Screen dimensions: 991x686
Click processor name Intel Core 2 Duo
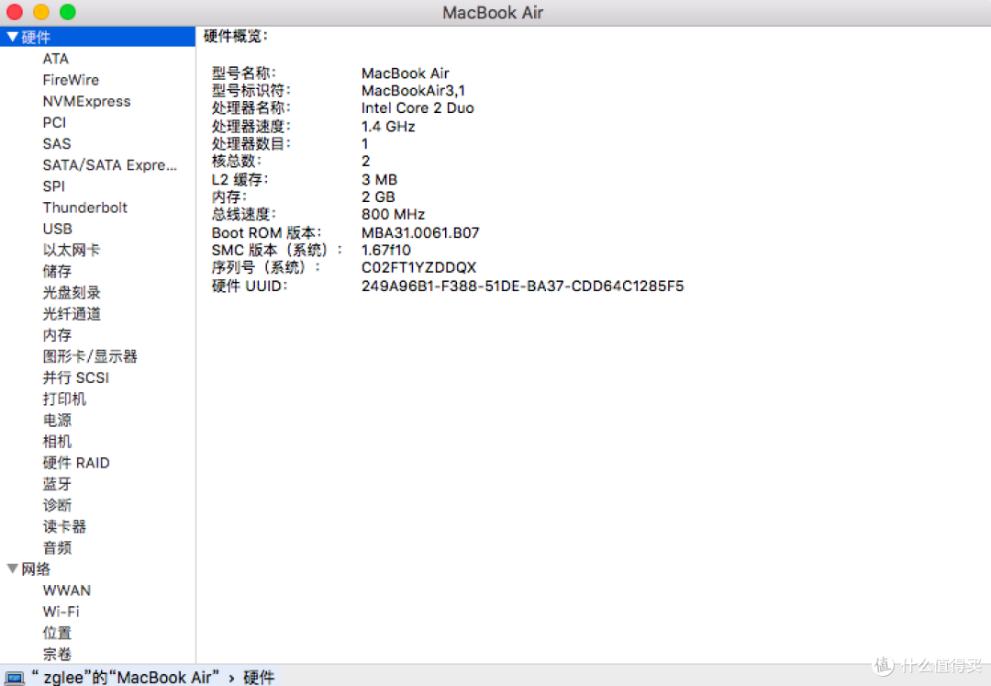(x=418, y=108)
